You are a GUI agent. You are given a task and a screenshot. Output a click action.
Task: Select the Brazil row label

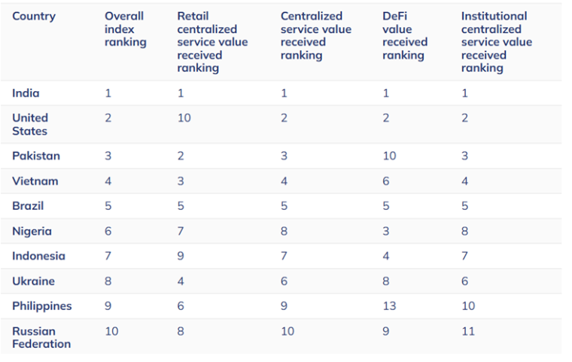[28, 205]
